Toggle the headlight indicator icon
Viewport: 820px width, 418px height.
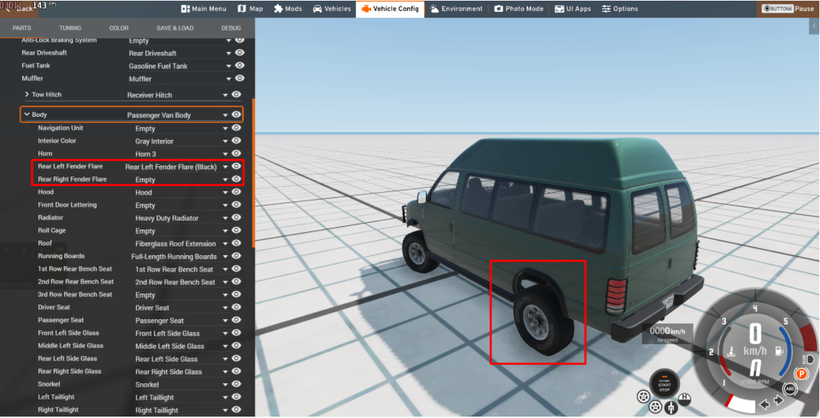(x=807, y=360)
